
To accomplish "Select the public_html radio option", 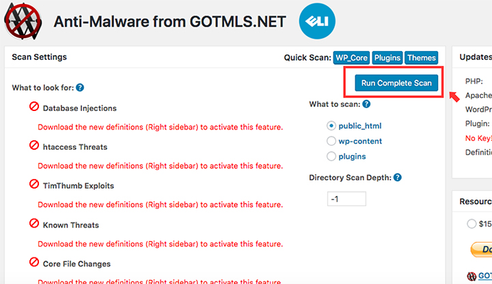I will (331, 126).
